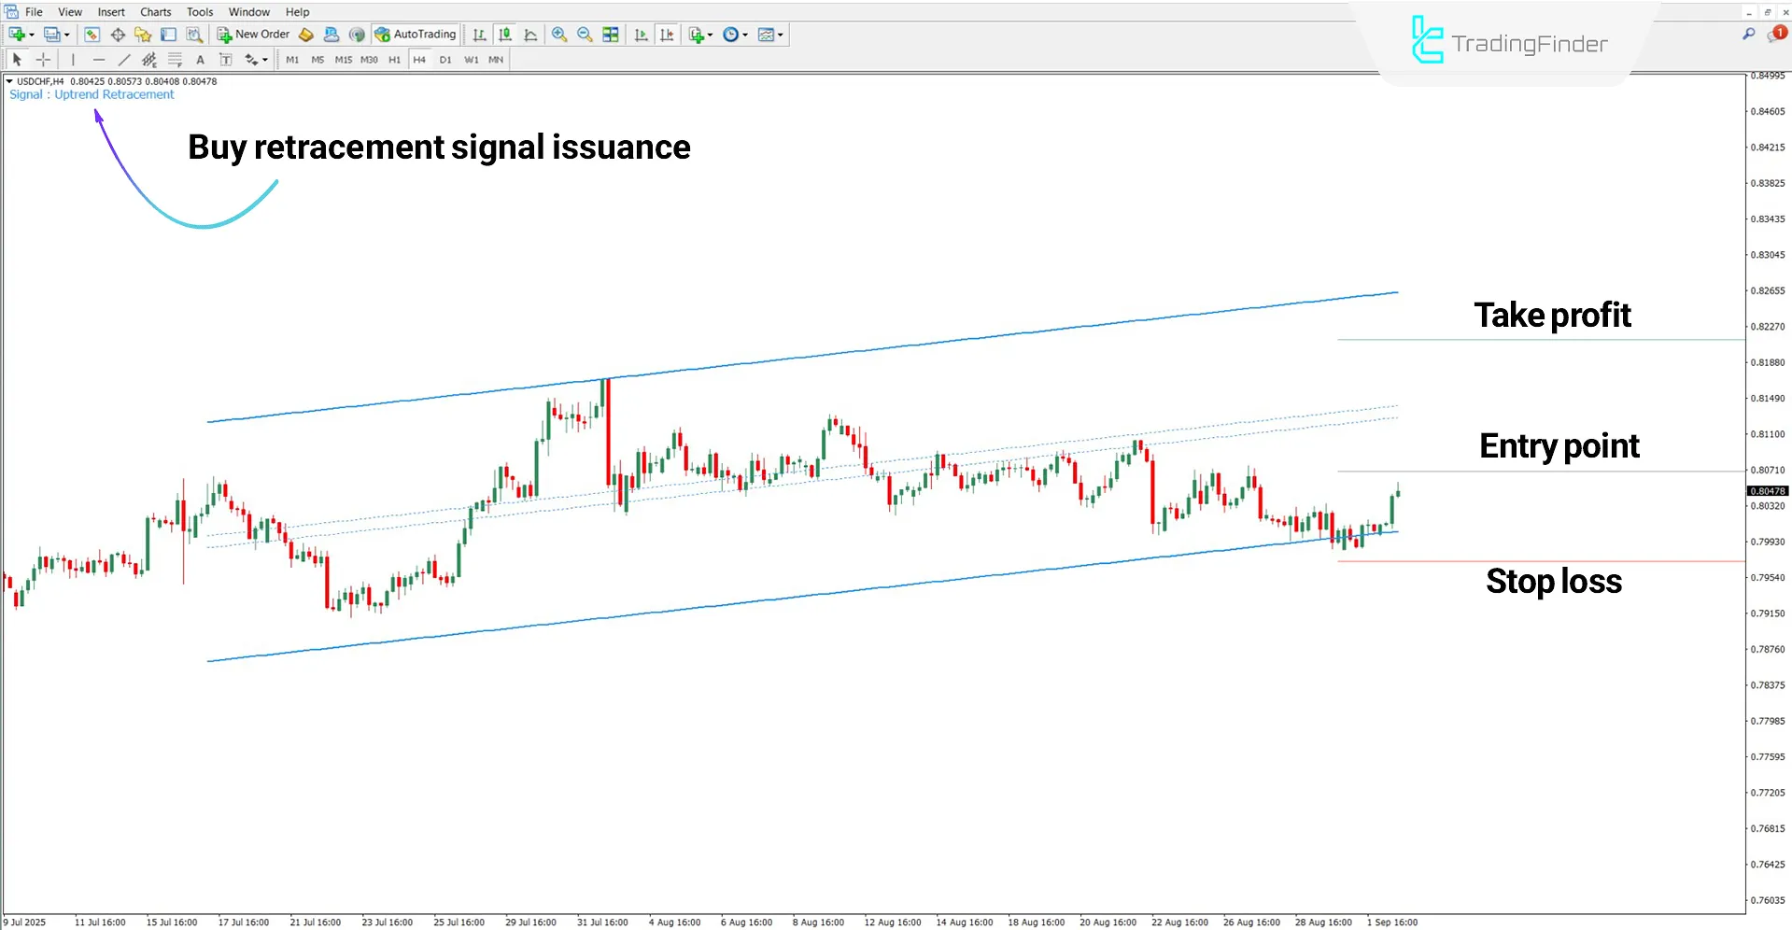Select the Crosshair tool

click(43, 60)
